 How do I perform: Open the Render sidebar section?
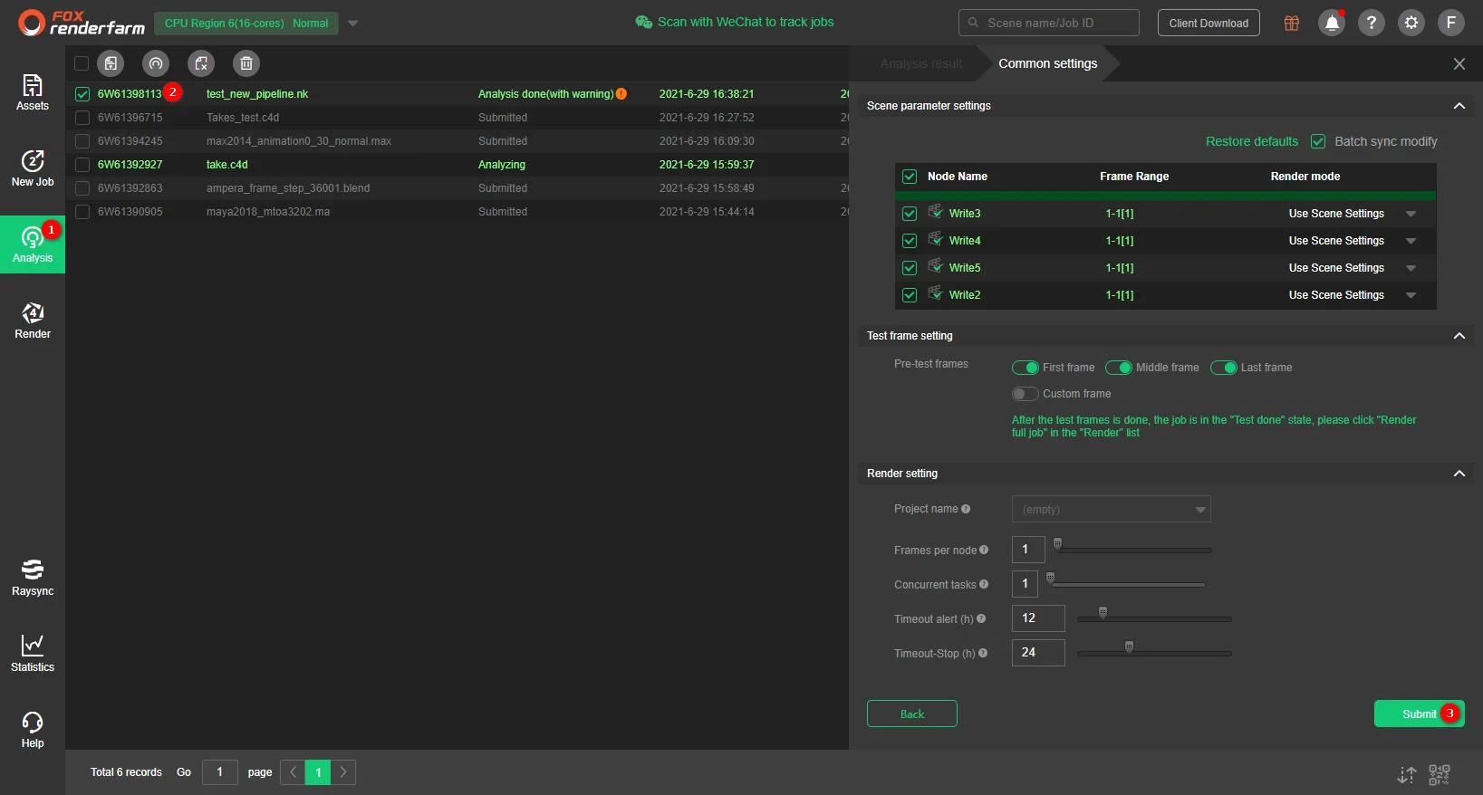[x=33, y=321]
